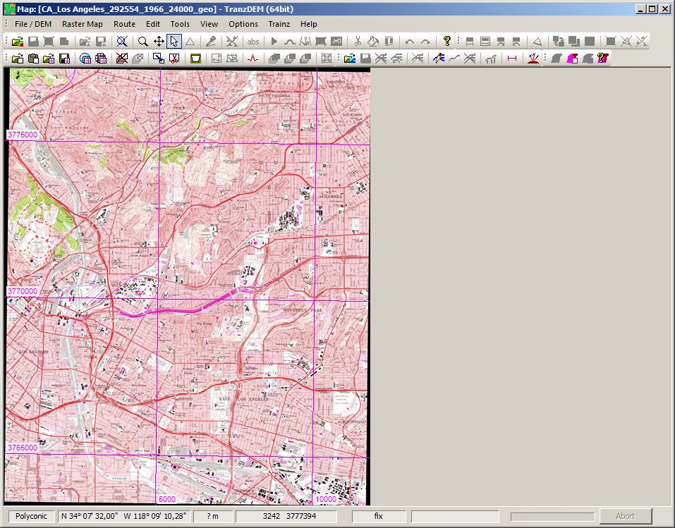Expand the Route menu
Viewport: 675px width, 528px height.
pyautogui.click(x=124, y=24)
